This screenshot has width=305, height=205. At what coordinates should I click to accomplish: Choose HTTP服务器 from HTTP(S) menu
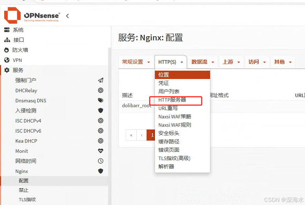tap(183, 100)
